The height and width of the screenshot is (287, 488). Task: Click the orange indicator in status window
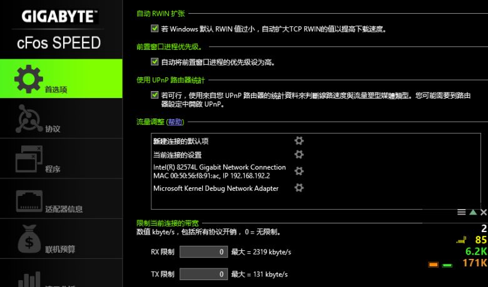(x=433, y=265)
